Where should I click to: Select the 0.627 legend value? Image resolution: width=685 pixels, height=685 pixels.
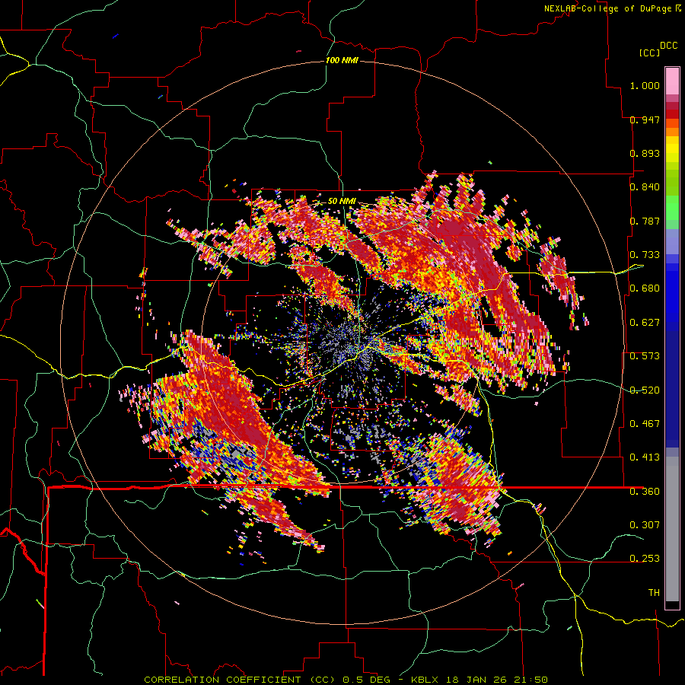(645, 322)
